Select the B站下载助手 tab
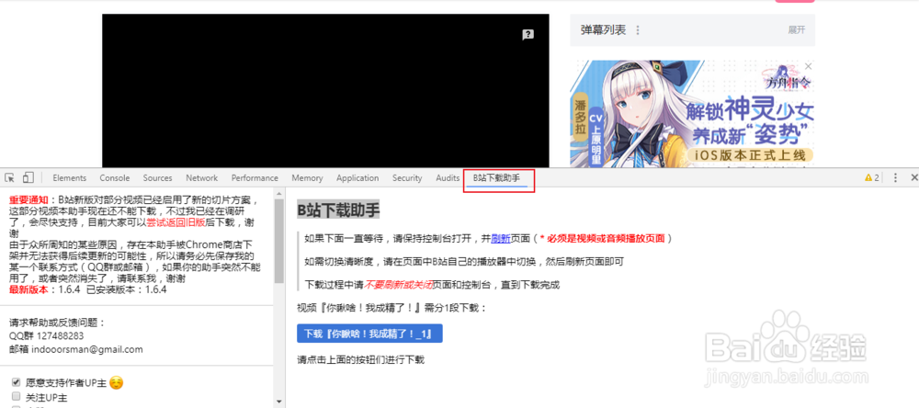Screen dimensions: 919x408 click(496, 178)
